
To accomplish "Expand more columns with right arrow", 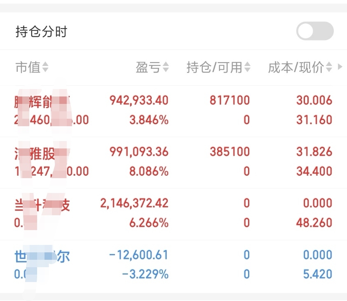I will (340, 67).
